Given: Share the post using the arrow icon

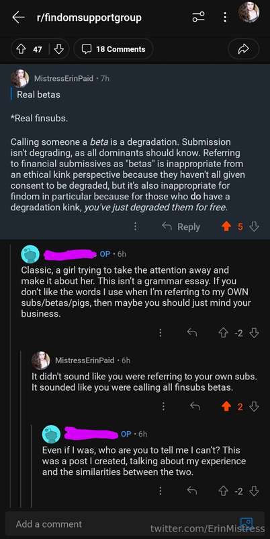Looking at the screenshot, I should pos(243,49).
